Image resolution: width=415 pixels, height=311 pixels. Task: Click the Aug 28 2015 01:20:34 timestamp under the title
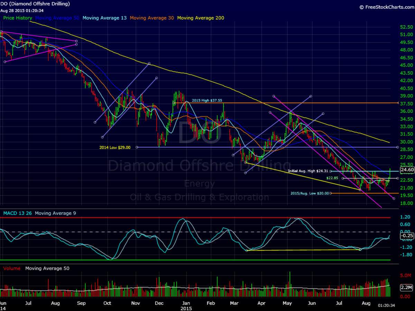[22, 10]
